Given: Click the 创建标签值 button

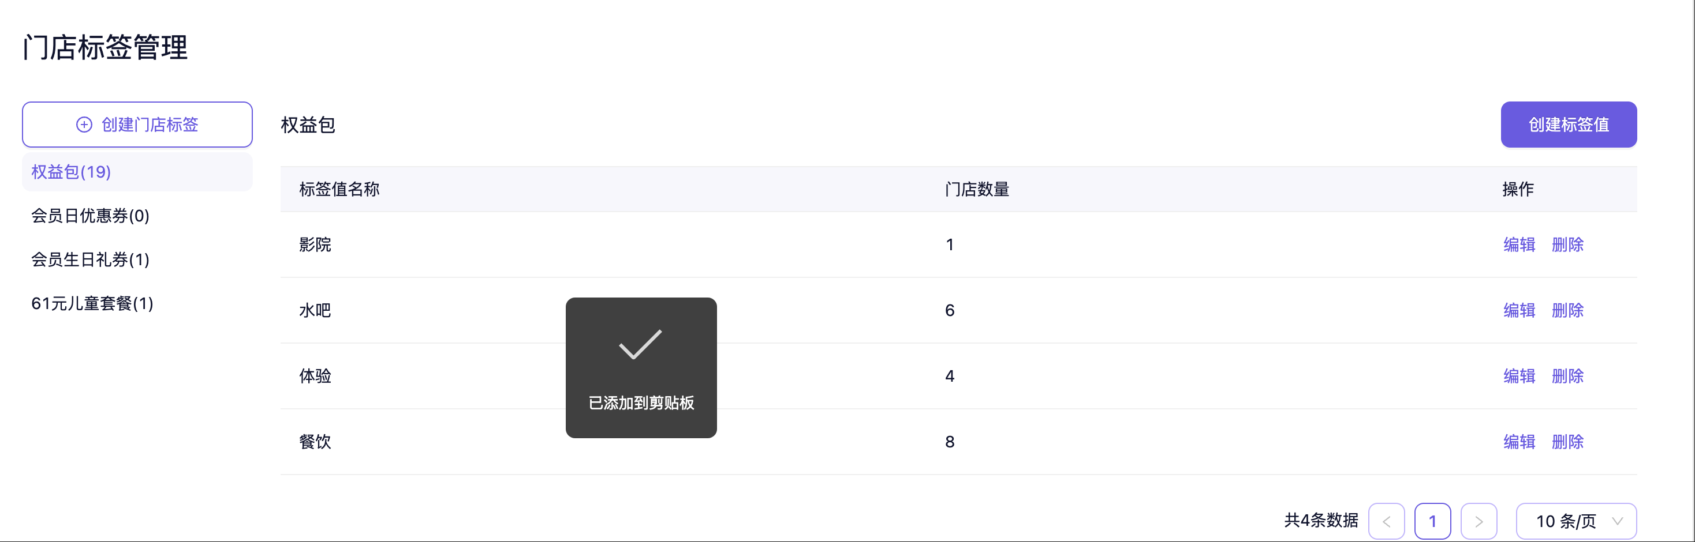Looking at the screenshot, I should click(1568, 125).
